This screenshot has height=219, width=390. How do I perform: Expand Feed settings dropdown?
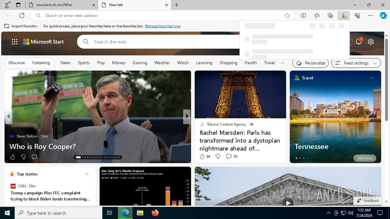click(x=356, y=63)
